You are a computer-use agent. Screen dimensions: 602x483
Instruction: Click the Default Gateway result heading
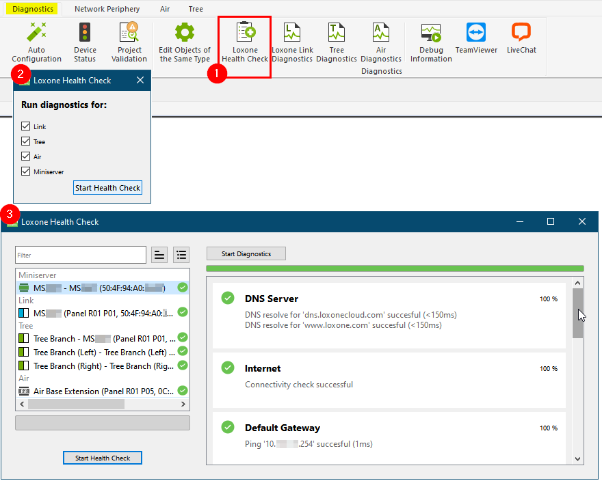(283, 428)
